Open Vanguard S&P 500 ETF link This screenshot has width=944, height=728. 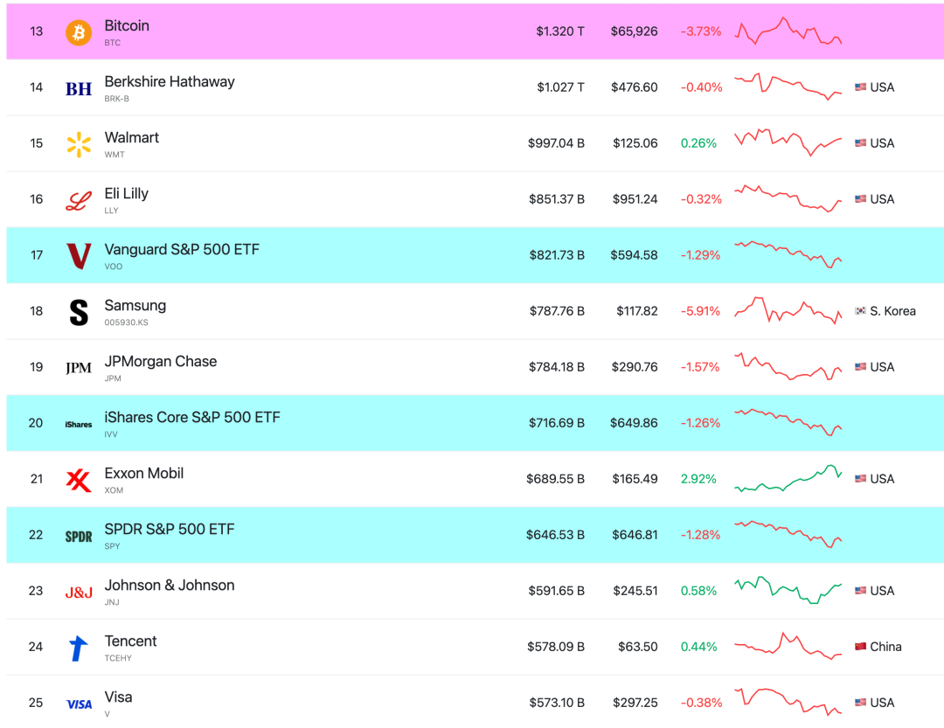(x=182, y=250)
